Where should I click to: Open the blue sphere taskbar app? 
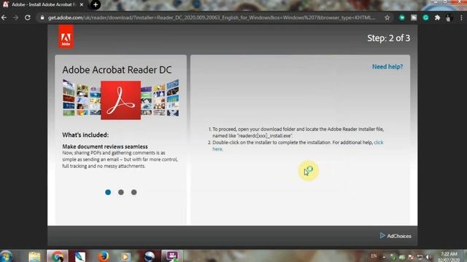149,256
